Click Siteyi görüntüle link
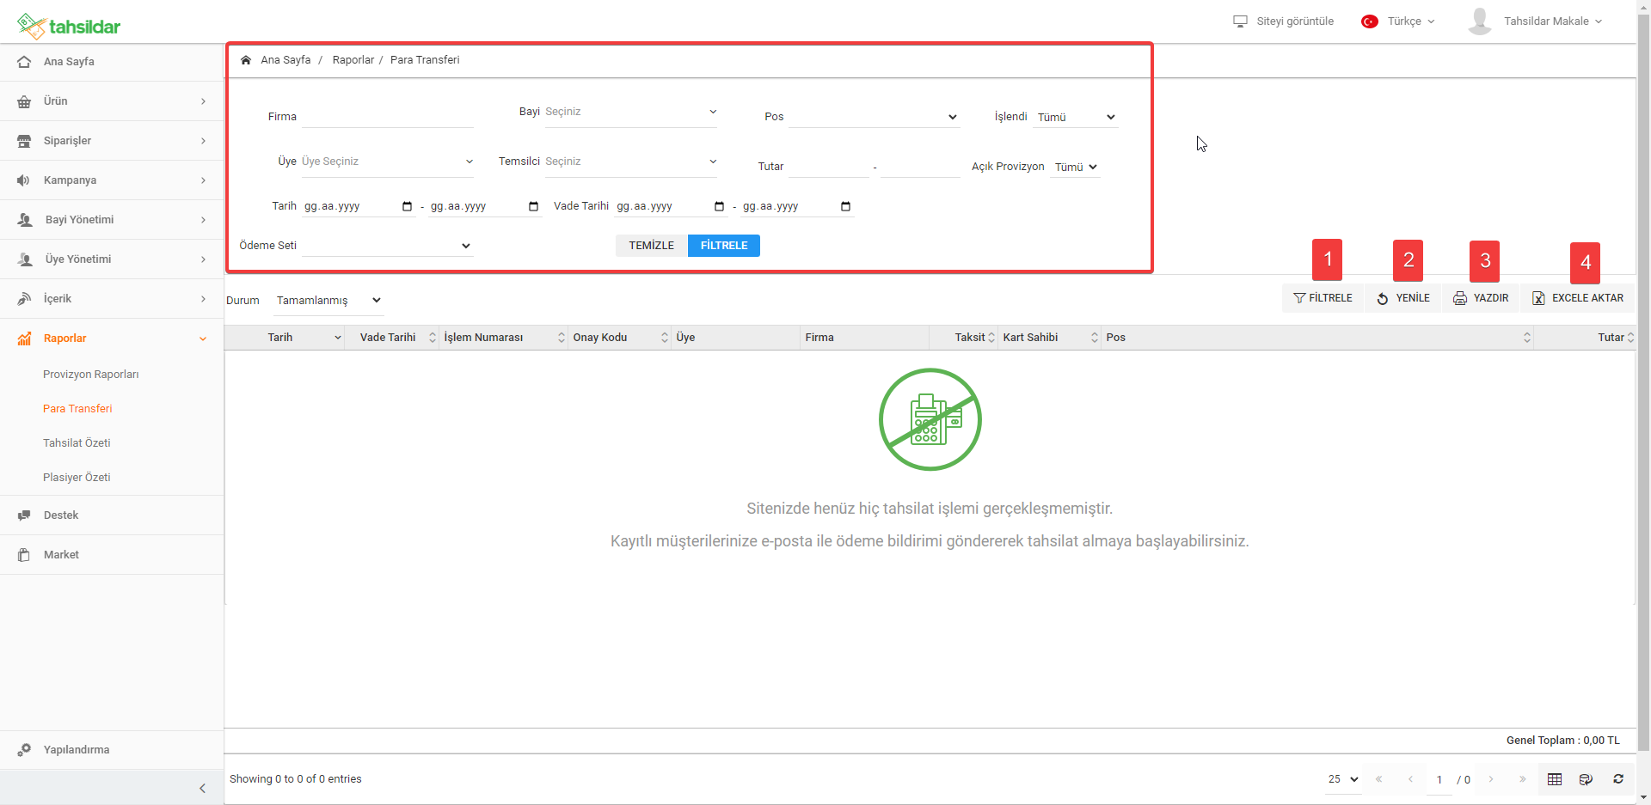This screenshot has width=1651, height=805. click(x=1295, y=21)
